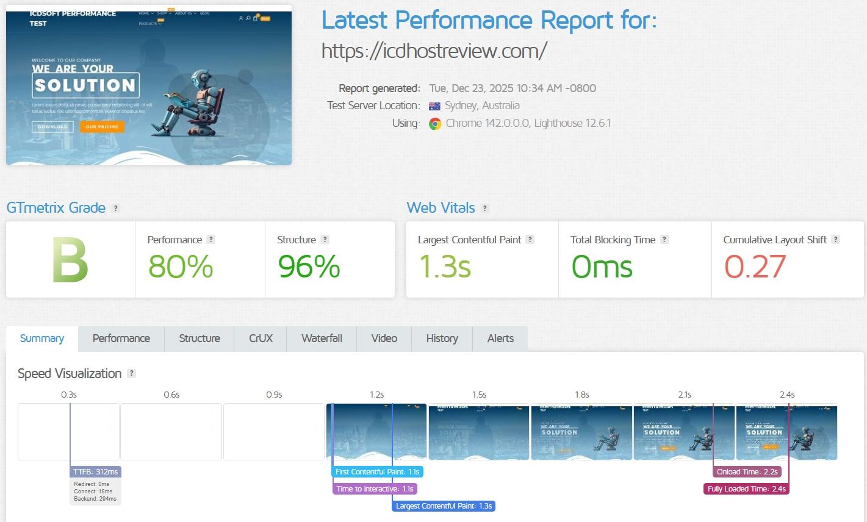867x522 pixels.
Task: Open the Performance tab
Action: click(x=121, y=338)
